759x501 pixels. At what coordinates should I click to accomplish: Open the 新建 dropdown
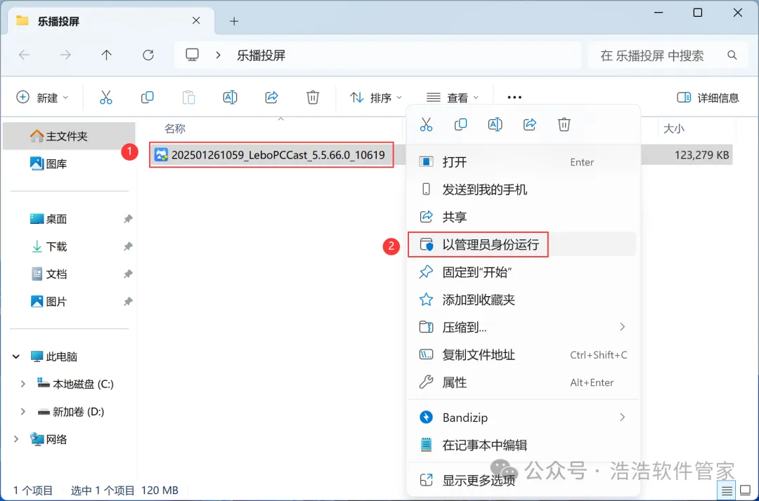(42, 98)
